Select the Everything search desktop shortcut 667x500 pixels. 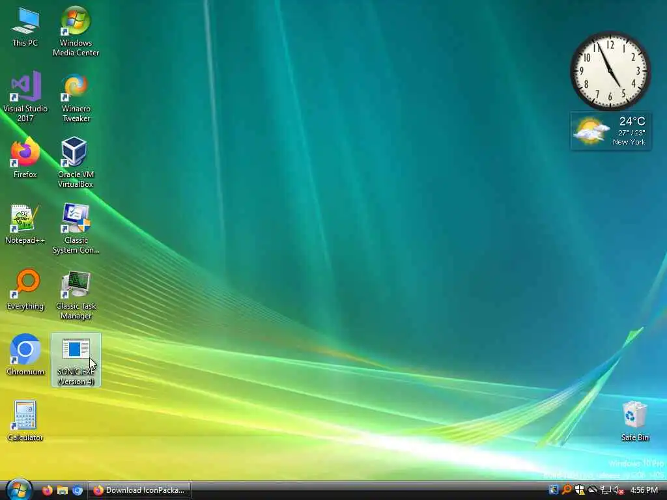(25, 290)
